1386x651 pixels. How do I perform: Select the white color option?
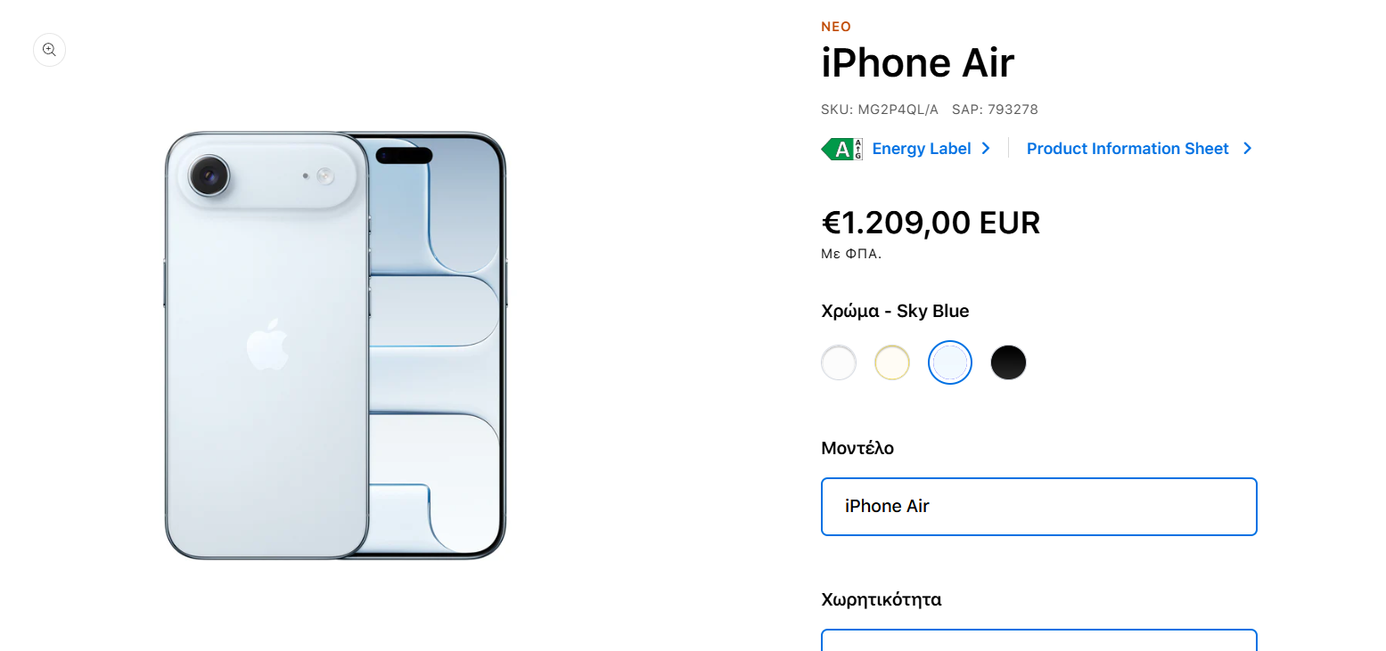pyautogui.click(x=839, y=362)
